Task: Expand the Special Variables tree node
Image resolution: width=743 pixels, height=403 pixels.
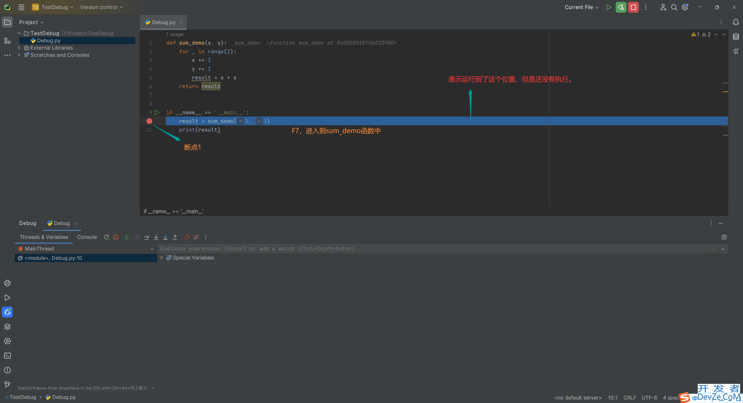Action: (161, 257)
